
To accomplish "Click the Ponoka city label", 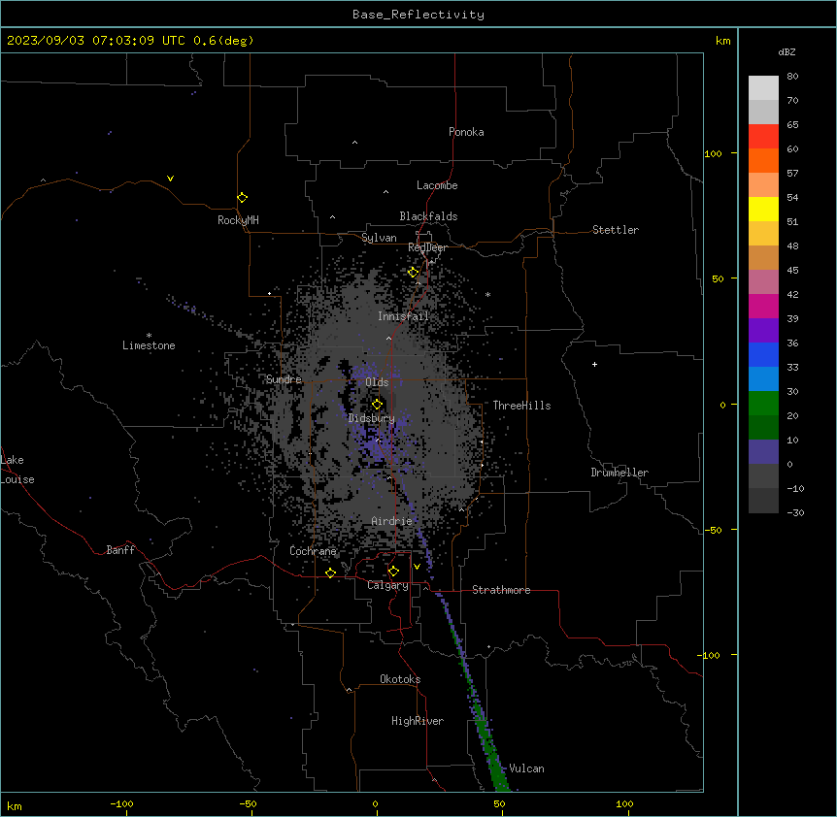I will [466, 132].
